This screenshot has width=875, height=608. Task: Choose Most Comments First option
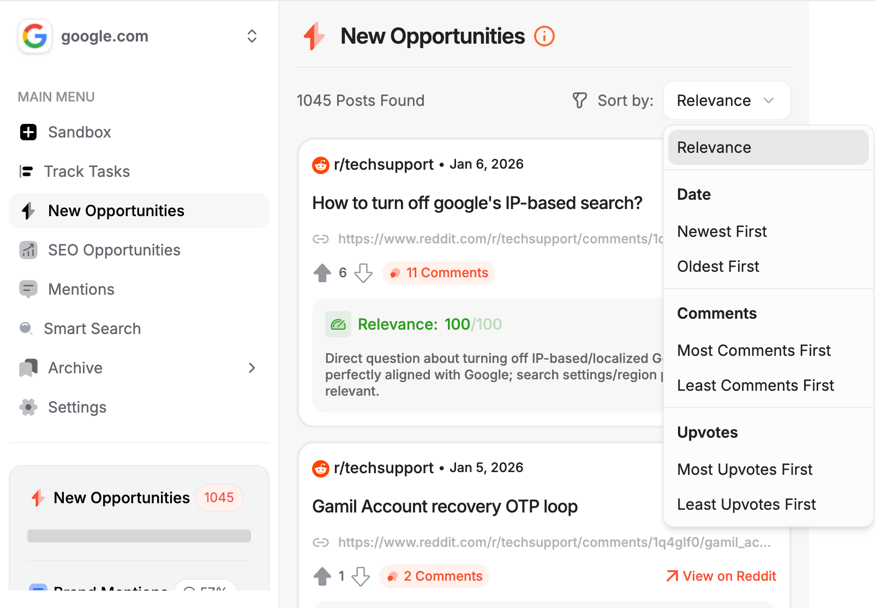[x=753, y=350]
